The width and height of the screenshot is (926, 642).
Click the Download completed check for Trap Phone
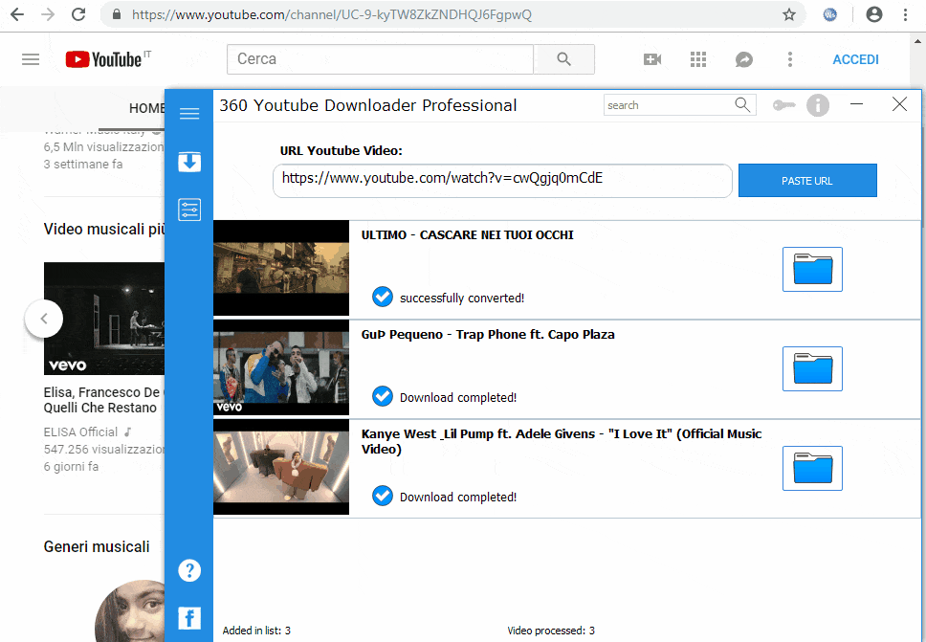point(383,396)
